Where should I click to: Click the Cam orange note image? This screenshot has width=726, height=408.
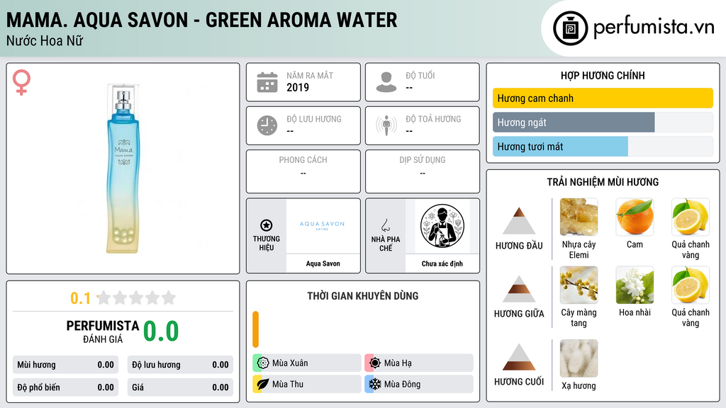635,217
